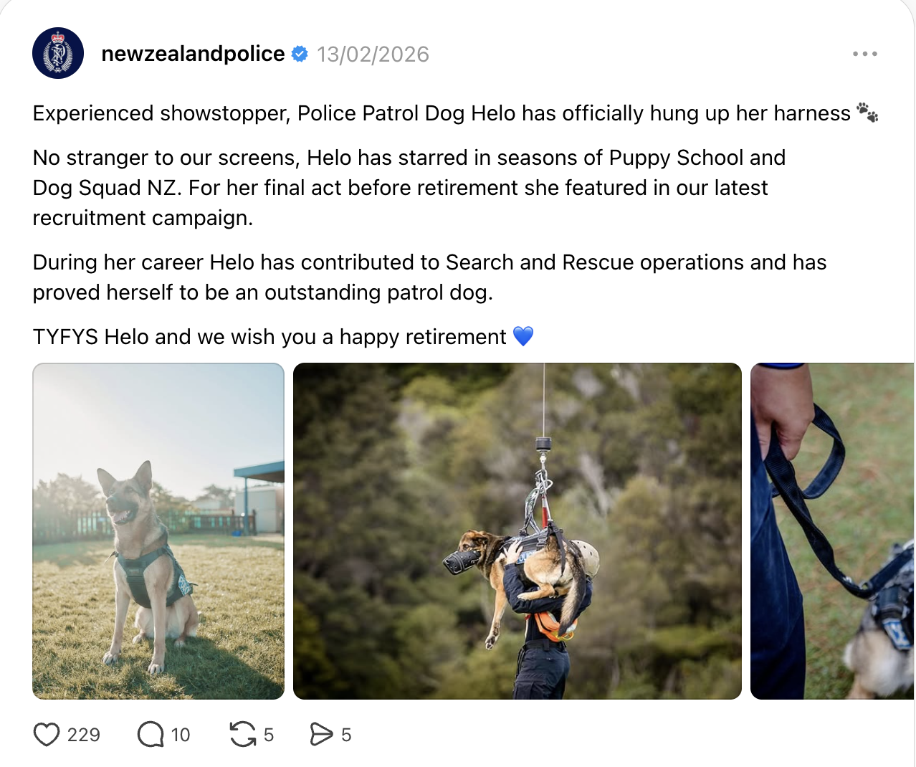Open the partially visible leash photo
916x767 pixels.
point(832,531)
